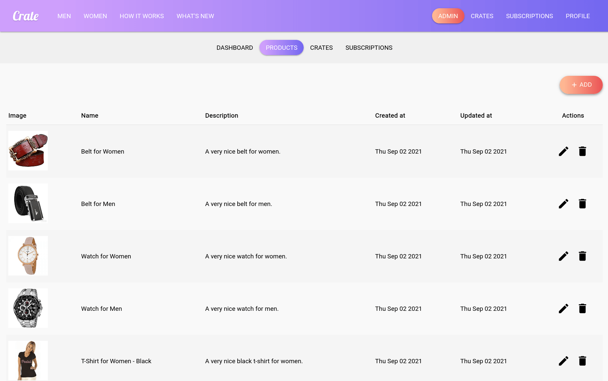Click the Description column header
Screen dimensions: 608x381
pos(221,116)
